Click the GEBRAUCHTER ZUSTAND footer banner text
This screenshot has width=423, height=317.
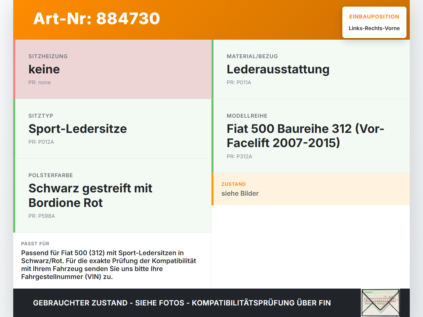click(x=182, y=303)
